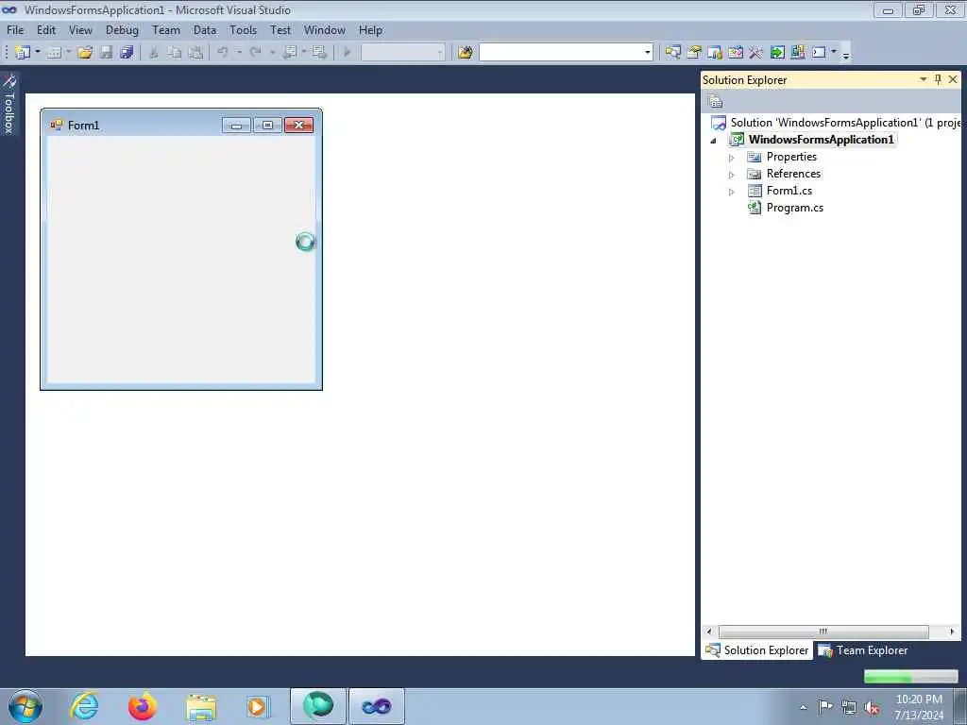Open the Windows Start button

pyautogui.click(x=25, y=706)
